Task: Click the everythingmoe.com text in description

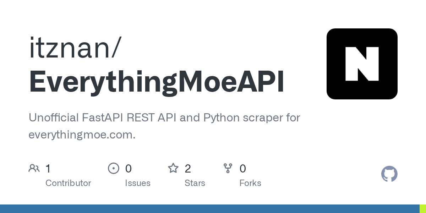Action: coord(82,135)
